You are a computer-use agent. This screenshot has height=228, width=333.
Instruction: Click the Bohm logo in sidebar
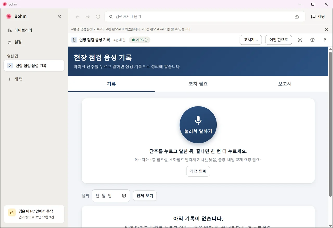point(9,16)
